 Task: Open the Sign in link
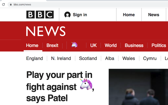(80, 15)
